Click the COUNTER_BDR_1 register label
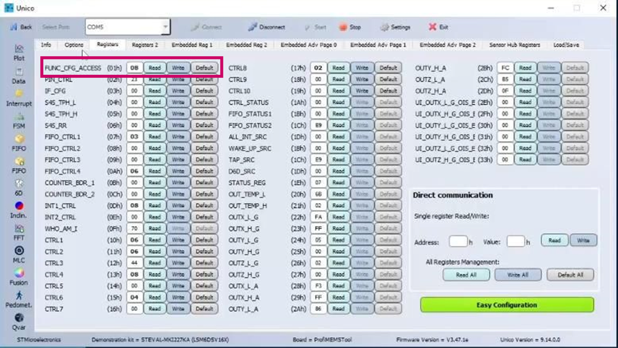The width and height of the screenshot is (618, 348). click(70, 183)
